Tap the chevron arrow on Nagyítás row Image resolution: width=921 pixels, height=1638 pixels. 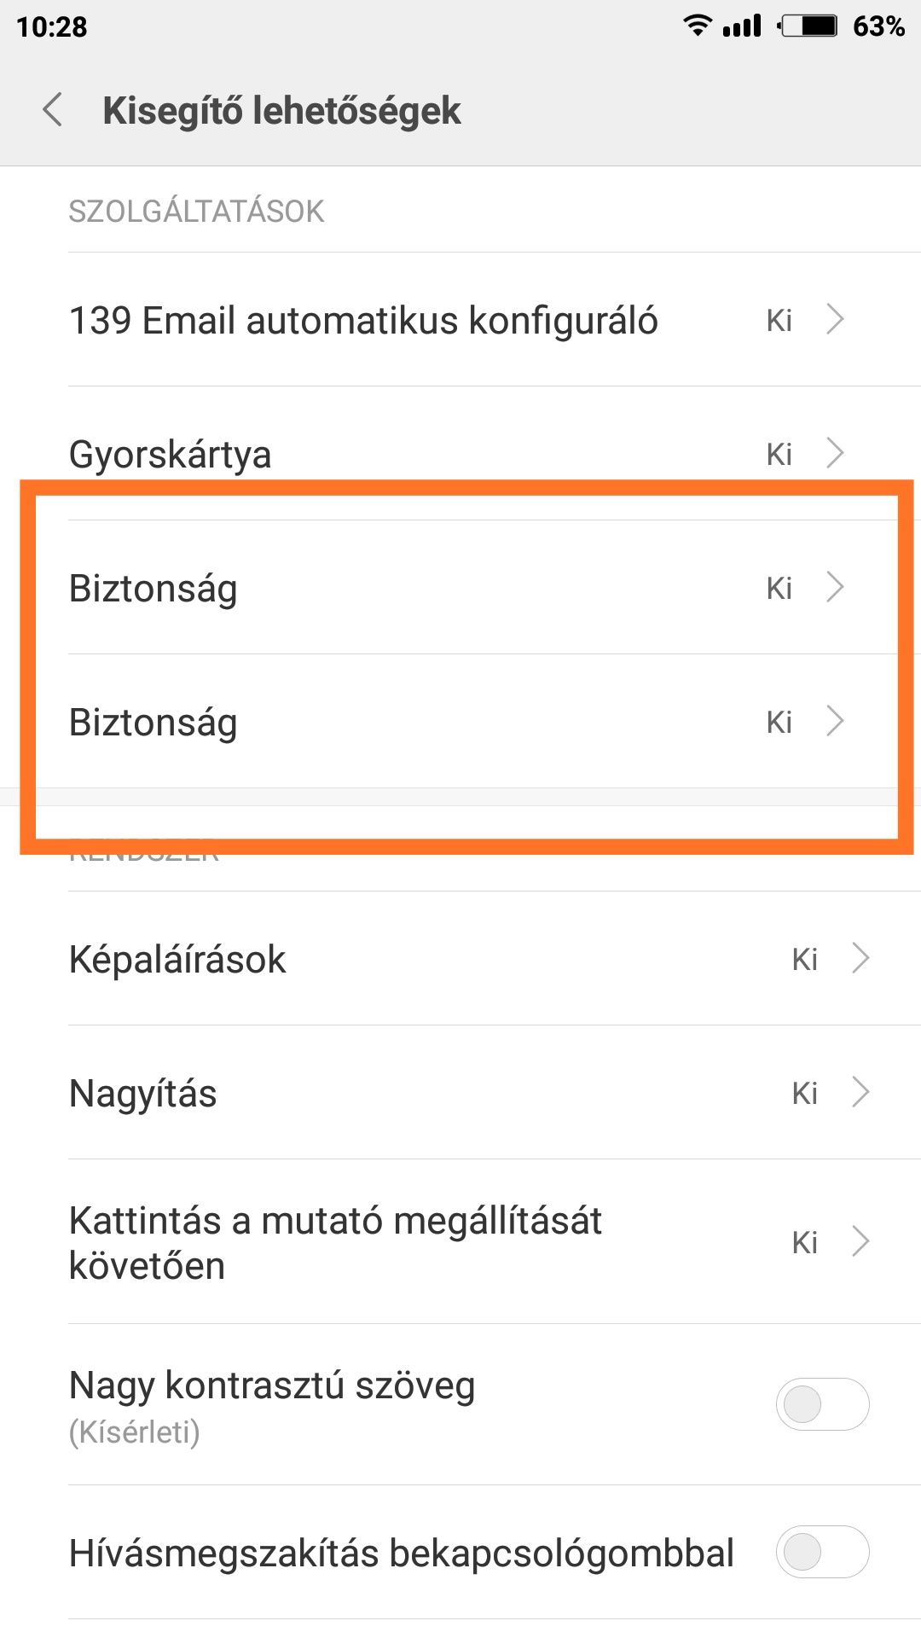[x=861, y=1092]
